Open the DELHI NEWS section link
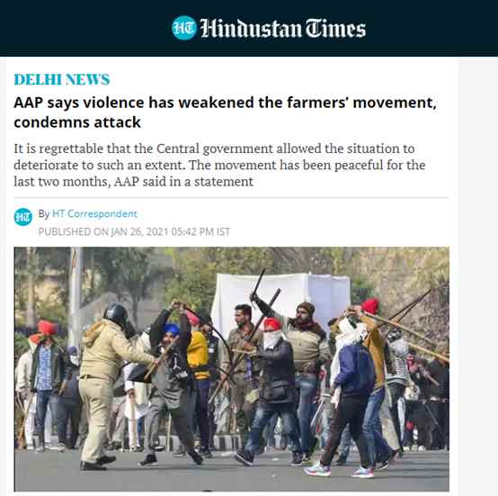 (x=62, y=79)
